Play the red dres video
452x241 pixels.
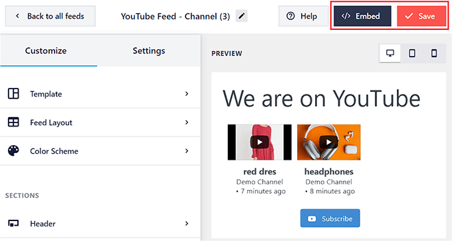pyautogui.click(x=259, y=142)
